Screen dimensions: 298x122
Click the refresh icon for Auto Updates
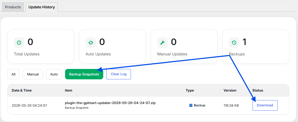click(x=91, y=43)
